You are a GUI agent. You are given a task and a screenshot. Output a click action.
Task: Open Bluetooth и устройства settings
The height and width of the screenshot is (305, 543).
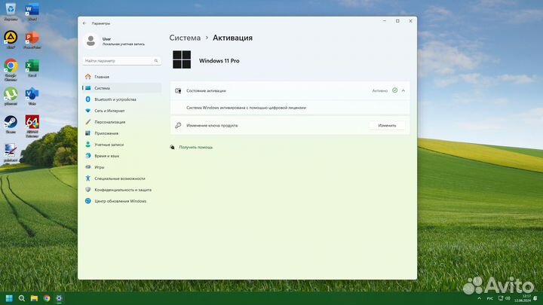tap(121, 99)
